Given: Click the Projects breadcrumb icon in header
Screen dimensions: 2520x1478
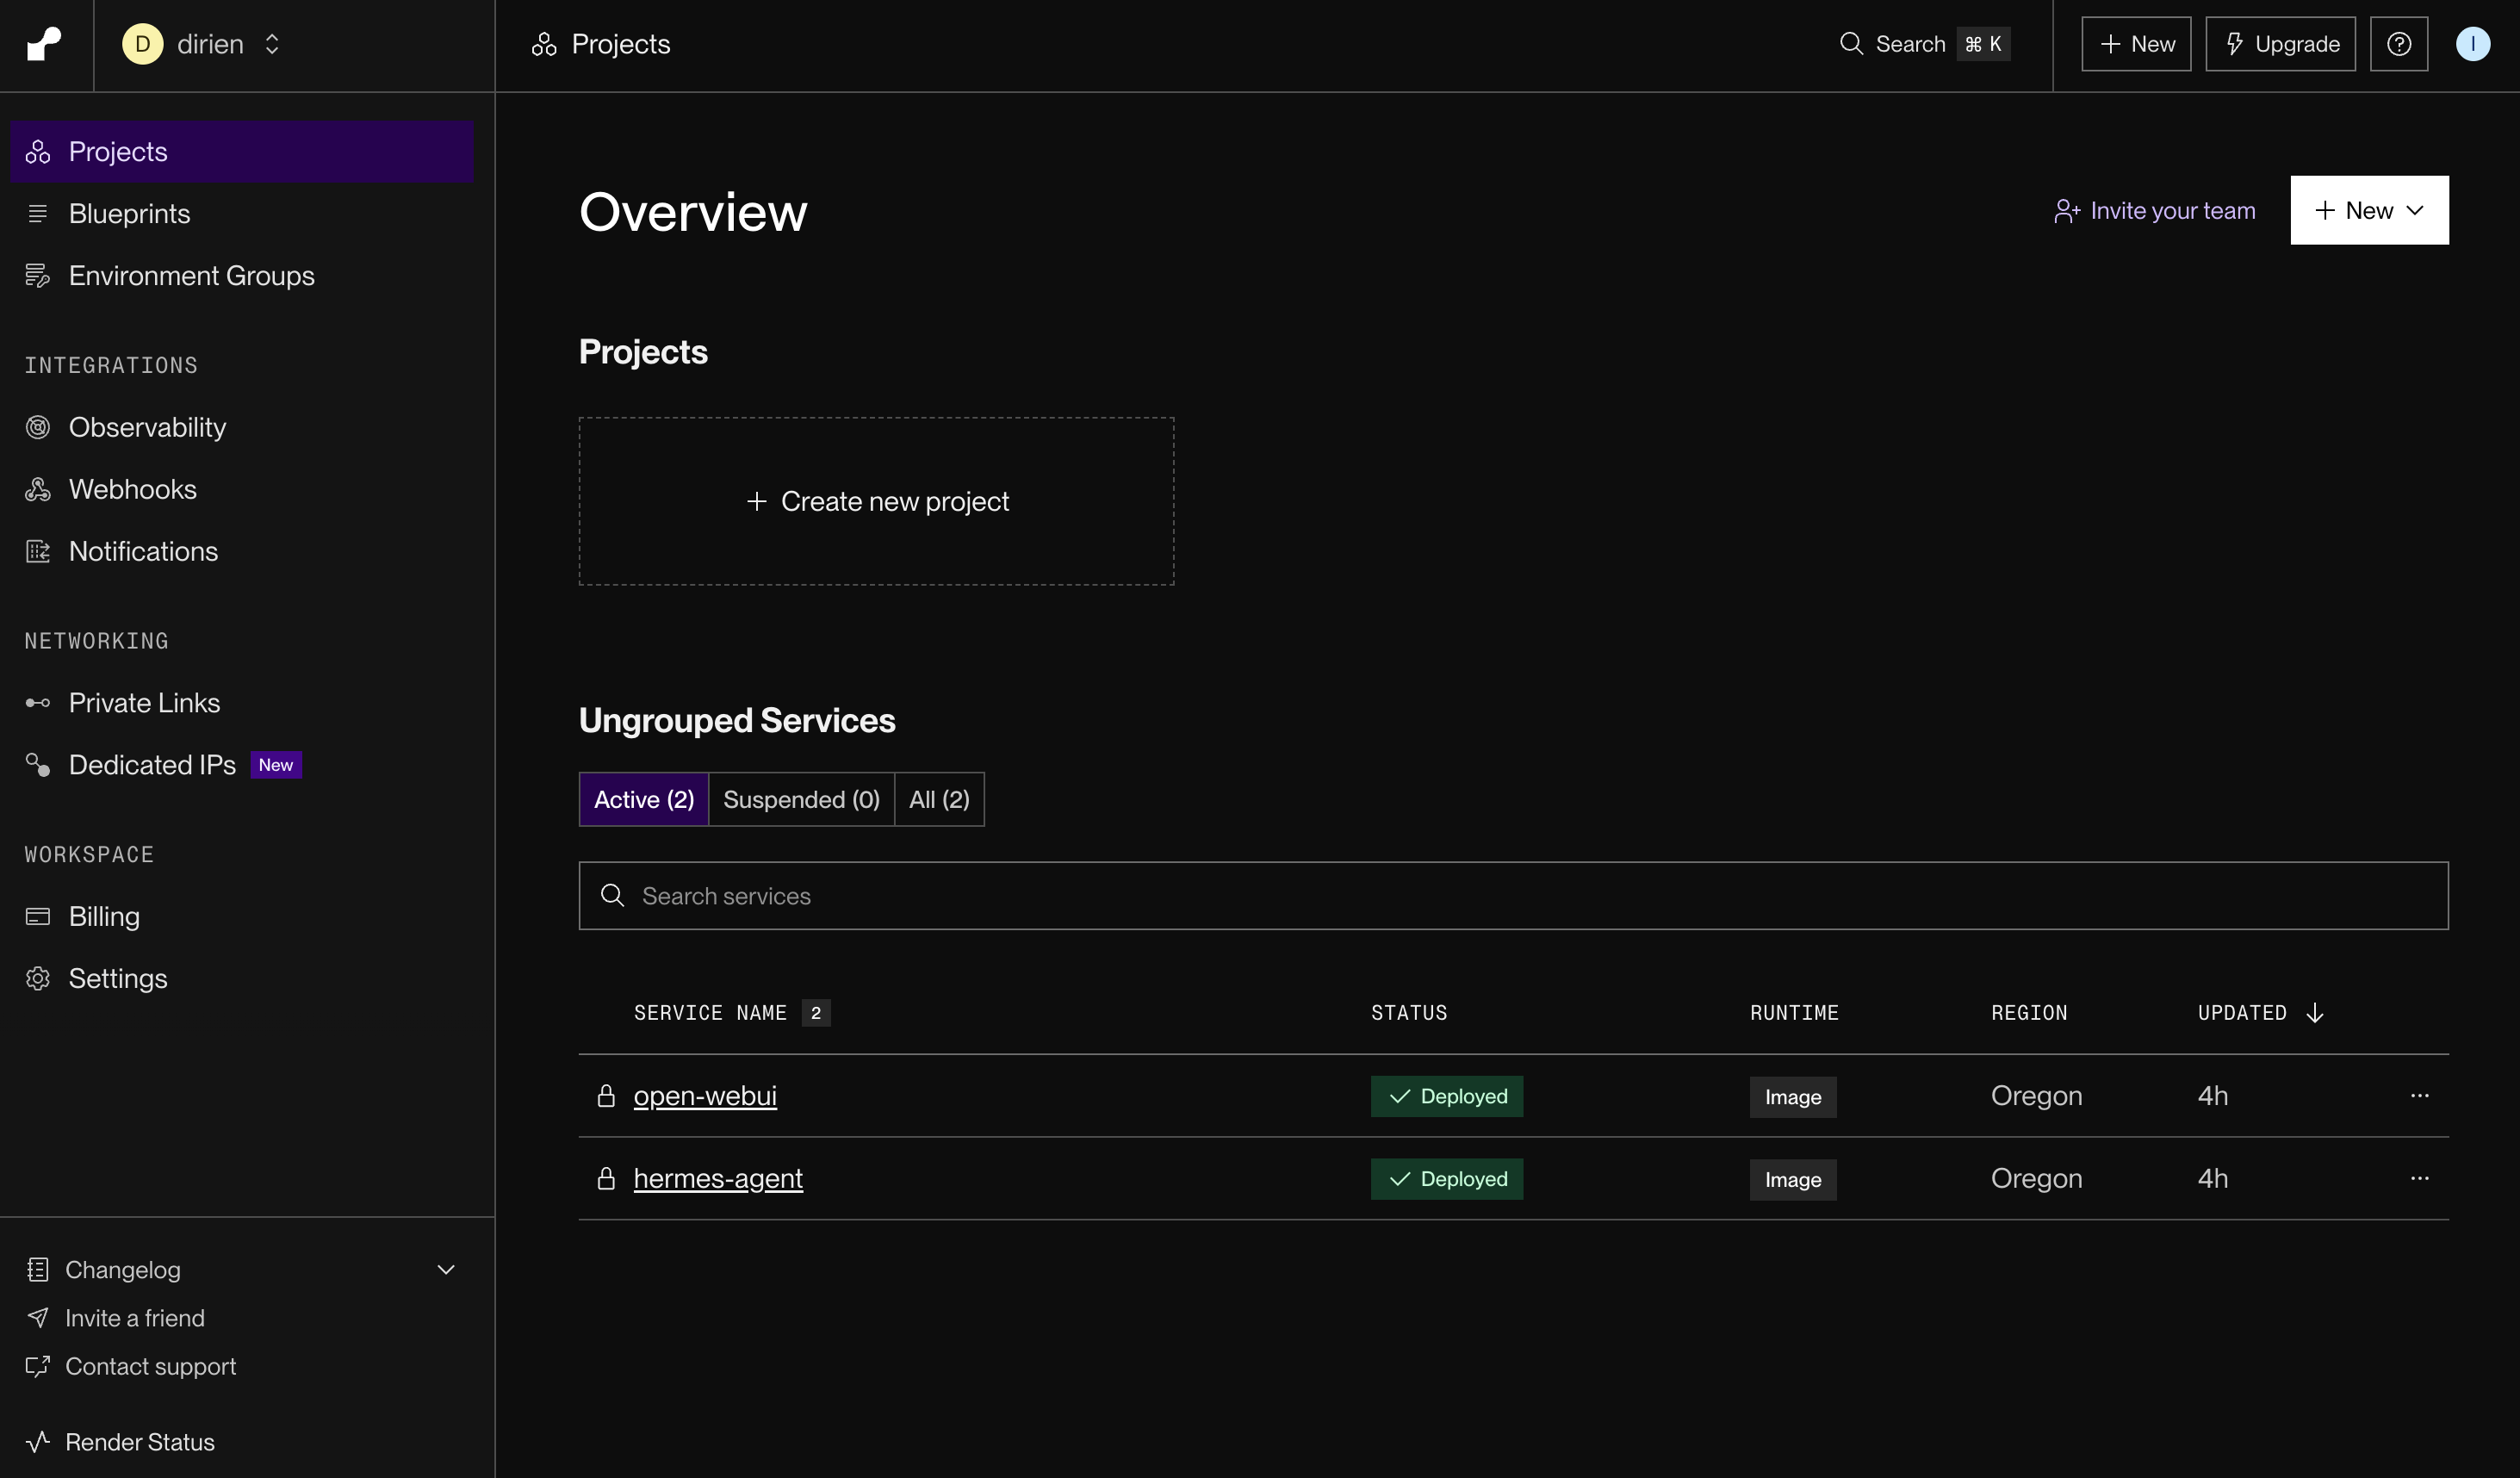Looking at the screenshot, I should click(x=544, y=44).
